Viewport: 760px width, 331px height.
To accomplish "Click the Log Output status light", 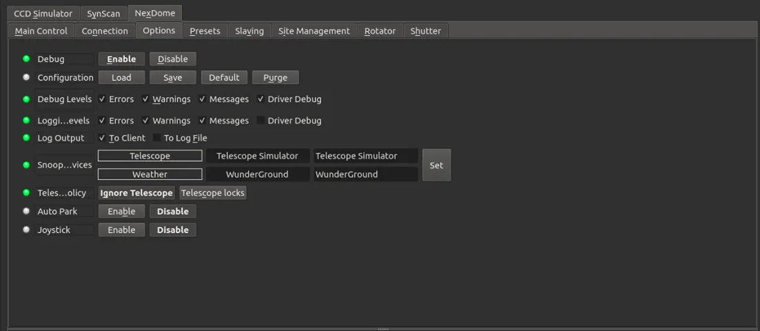I will point(26,138).
